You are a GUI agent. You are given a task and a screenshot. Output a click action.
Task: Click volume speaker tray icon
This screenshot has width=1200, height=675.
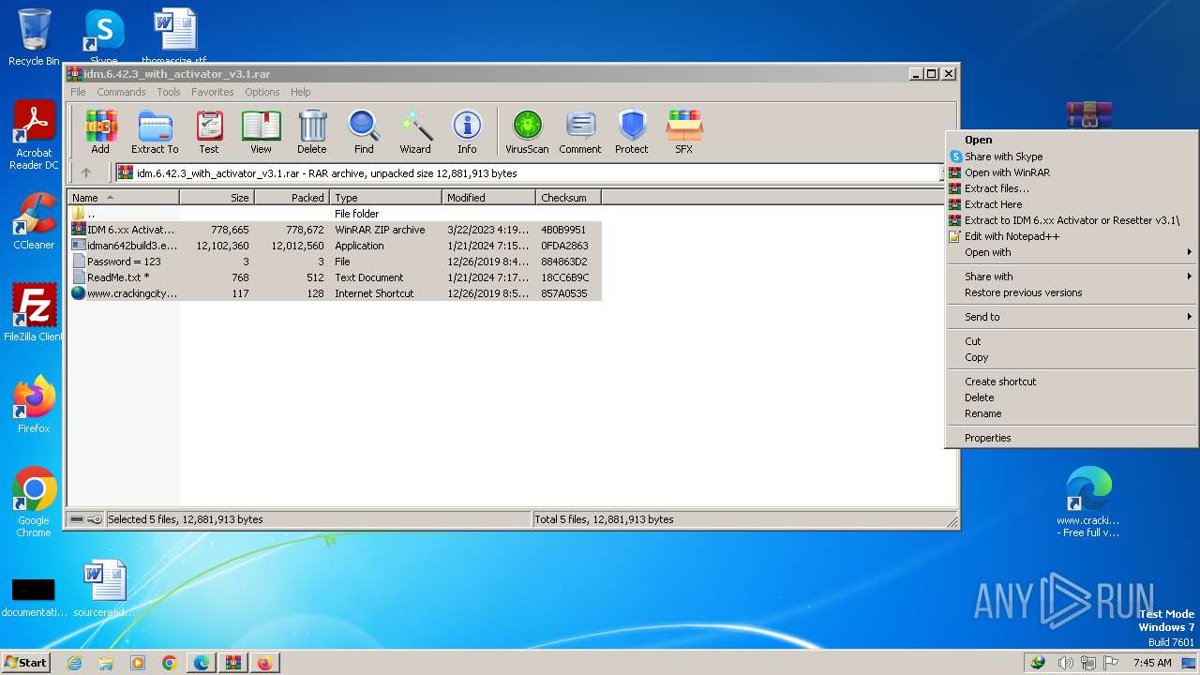[x=1066, y=663]
